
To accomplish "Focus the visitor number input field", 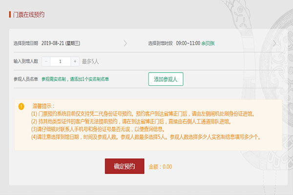I will [x=61, y=61].
